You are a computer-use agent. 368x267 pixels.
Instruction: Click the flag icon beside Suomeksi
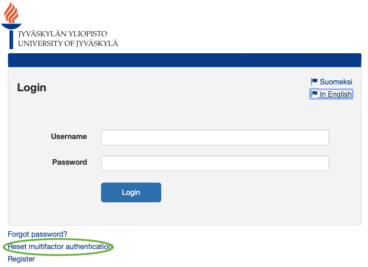(x=314, y=81)
